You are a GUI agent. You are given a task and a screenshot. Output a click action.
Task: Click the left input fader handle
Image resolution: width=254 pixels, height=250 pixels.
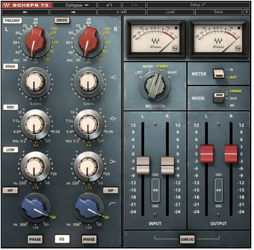(x=143, y=165)
